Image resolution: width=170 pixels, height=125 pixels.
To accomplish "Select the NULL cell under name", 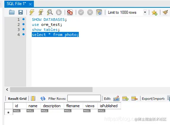I will click(30, 111).
